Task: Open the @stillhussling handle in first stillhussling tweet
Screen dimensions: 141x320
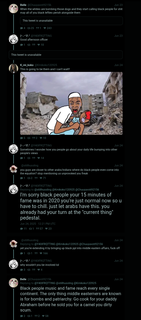Action: [30, 165]
